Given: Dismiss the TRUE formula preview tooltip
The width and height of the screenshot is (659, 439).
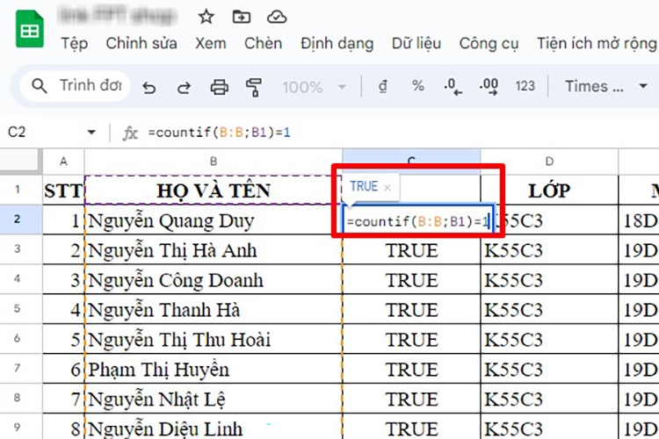Looking at the screenshot, I should click(387, 187).
